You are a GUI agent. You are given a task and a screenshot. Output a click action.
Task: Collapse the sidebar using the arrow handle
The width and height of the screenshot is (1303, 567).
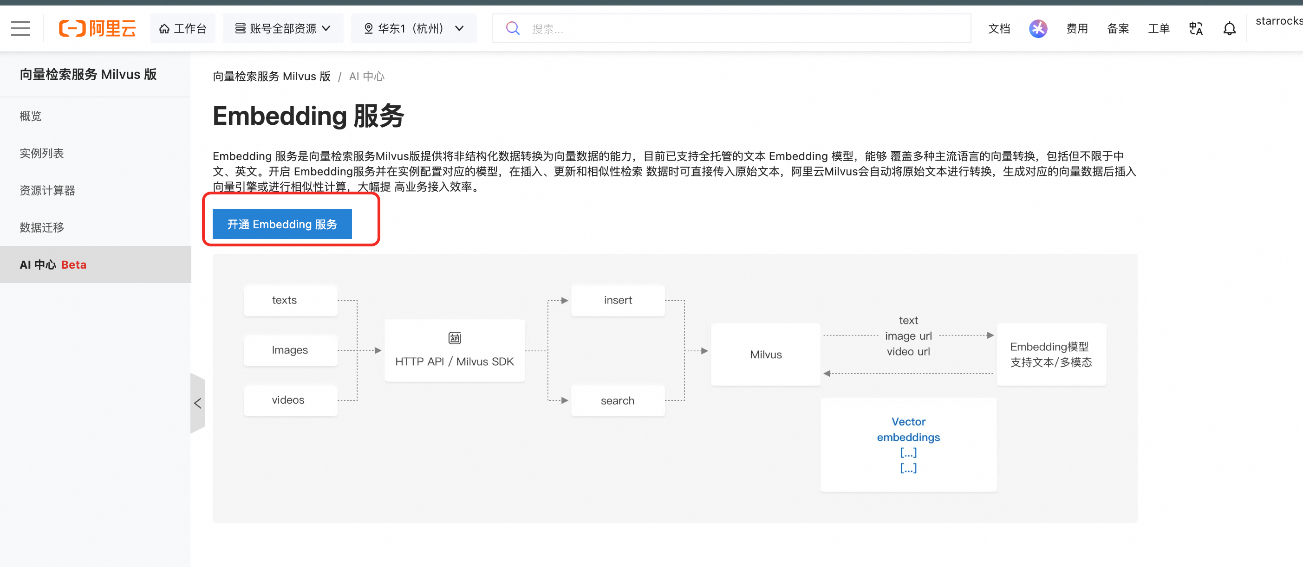(x=198, y=403)
